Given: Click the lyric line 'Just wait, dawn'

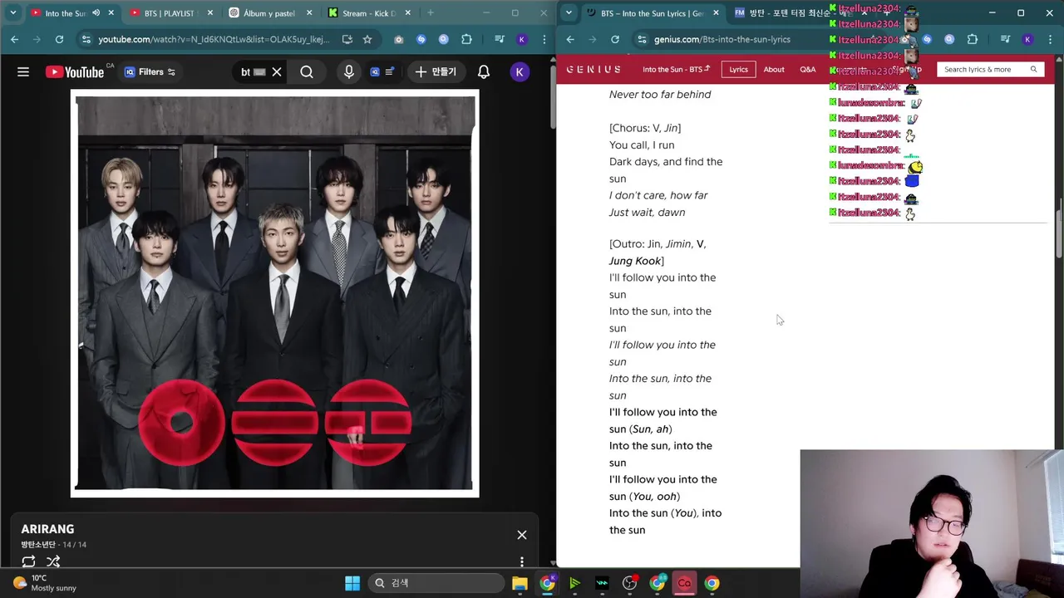Looking at the screenshot, I should click(647, 212).
